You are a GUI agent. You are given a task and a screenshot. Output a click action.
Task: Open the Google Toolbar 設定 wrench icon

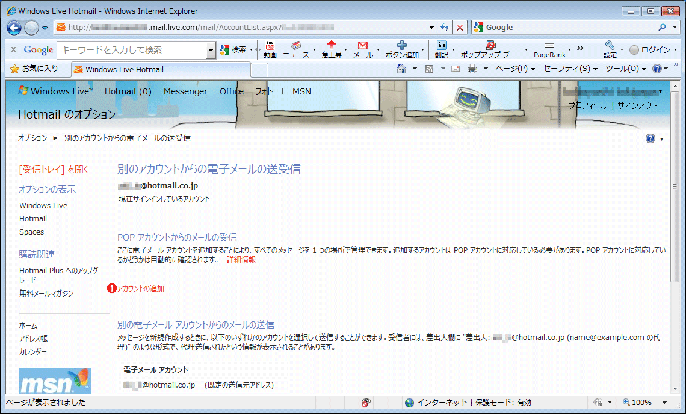click(610, 49)
